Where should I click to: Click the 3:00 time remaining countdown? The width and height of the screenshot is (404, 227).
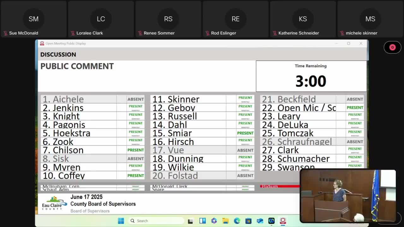[311, 81]
